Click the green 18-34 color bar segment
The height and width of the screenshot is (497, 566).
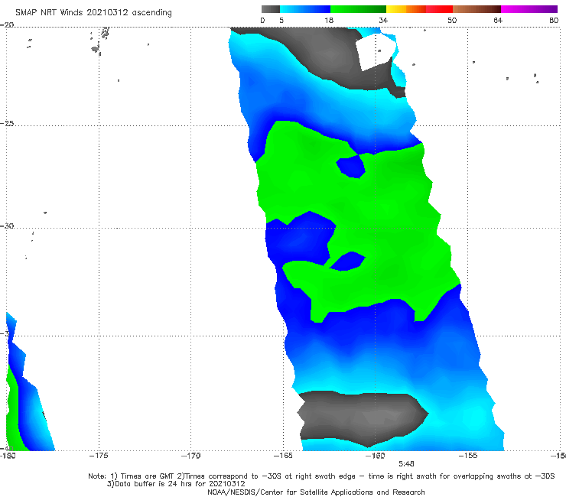(358, 9)
